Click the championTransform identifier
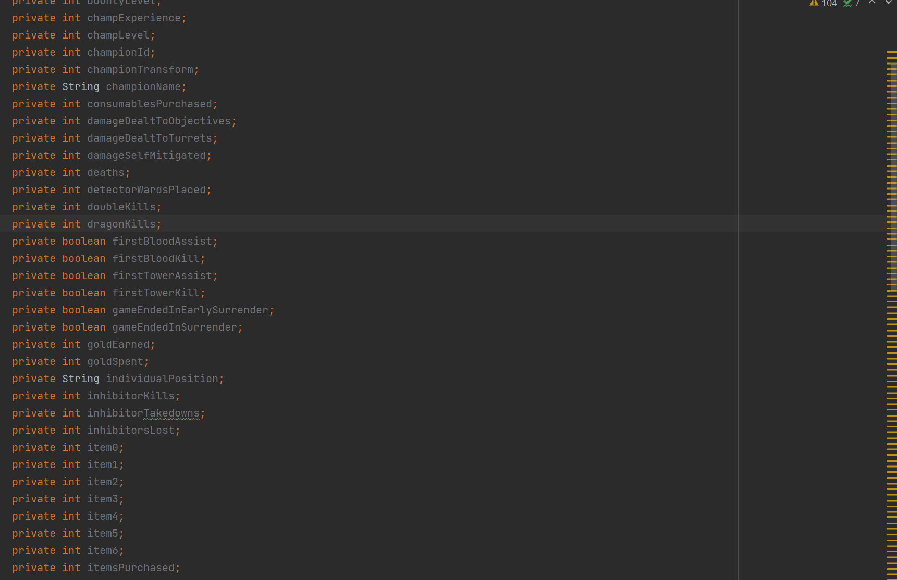Screen dimensions: 897x580 (140, 70)
